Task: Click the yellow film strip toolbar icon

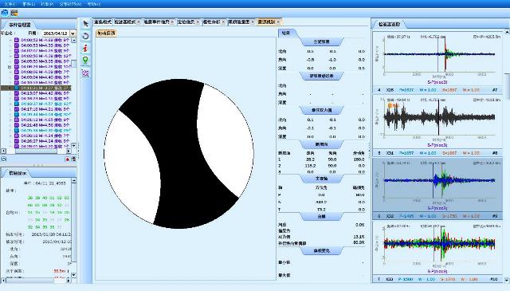Action: click(14, 13)
